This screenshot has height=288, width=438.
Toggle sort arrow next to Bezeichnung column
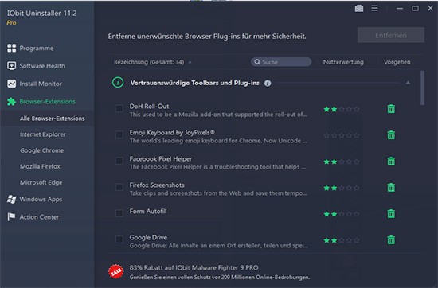pyautogui.click(x=190, y=62)
